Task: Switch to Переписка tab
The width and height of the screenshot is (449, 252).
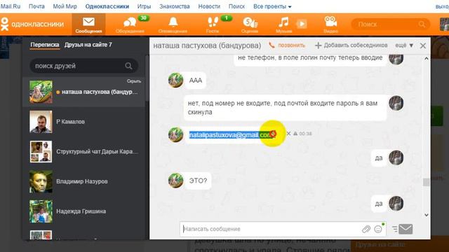Action: tap(45, 45)
